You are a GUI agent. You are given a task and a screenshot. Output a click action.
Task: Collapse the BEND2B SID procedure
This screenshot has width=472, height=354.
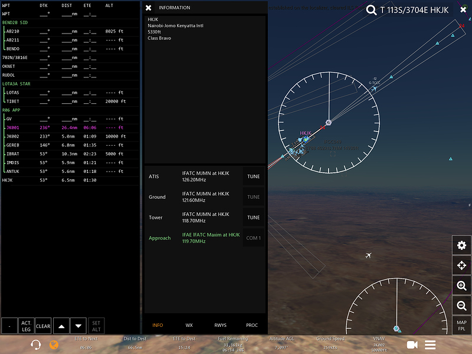click(x=15, y=22)
